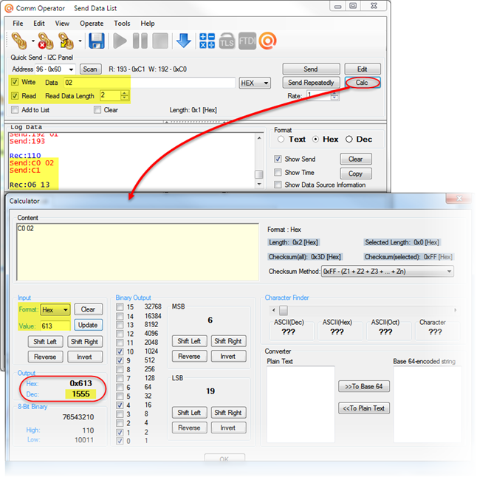Enable the Add to List checkbox
The width and height of the screenshot is (477, 477).
tap(15, 110)
